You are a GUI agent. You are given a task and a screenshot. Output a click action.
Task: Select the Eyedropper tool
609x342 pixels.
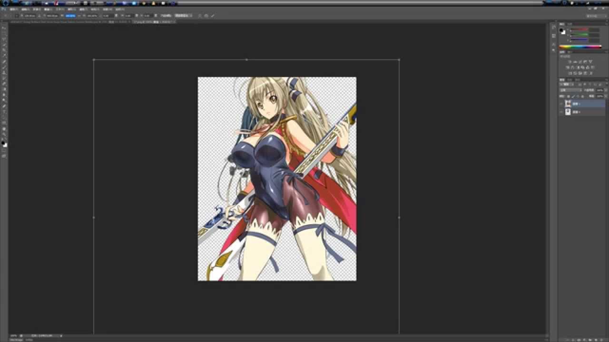pyautogui.click(x=4, y=56)
